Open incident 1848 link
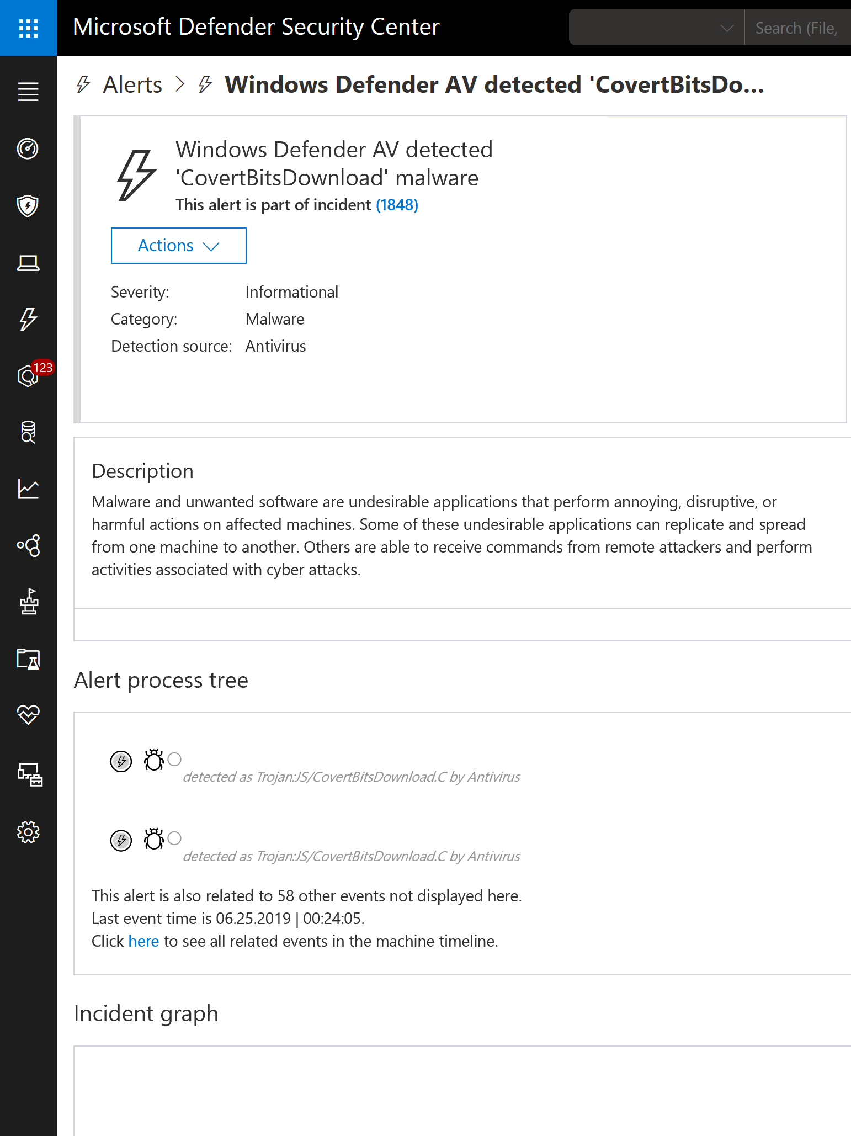The width and height of the screenshot is (851, 1136). [x=397, y=205]
